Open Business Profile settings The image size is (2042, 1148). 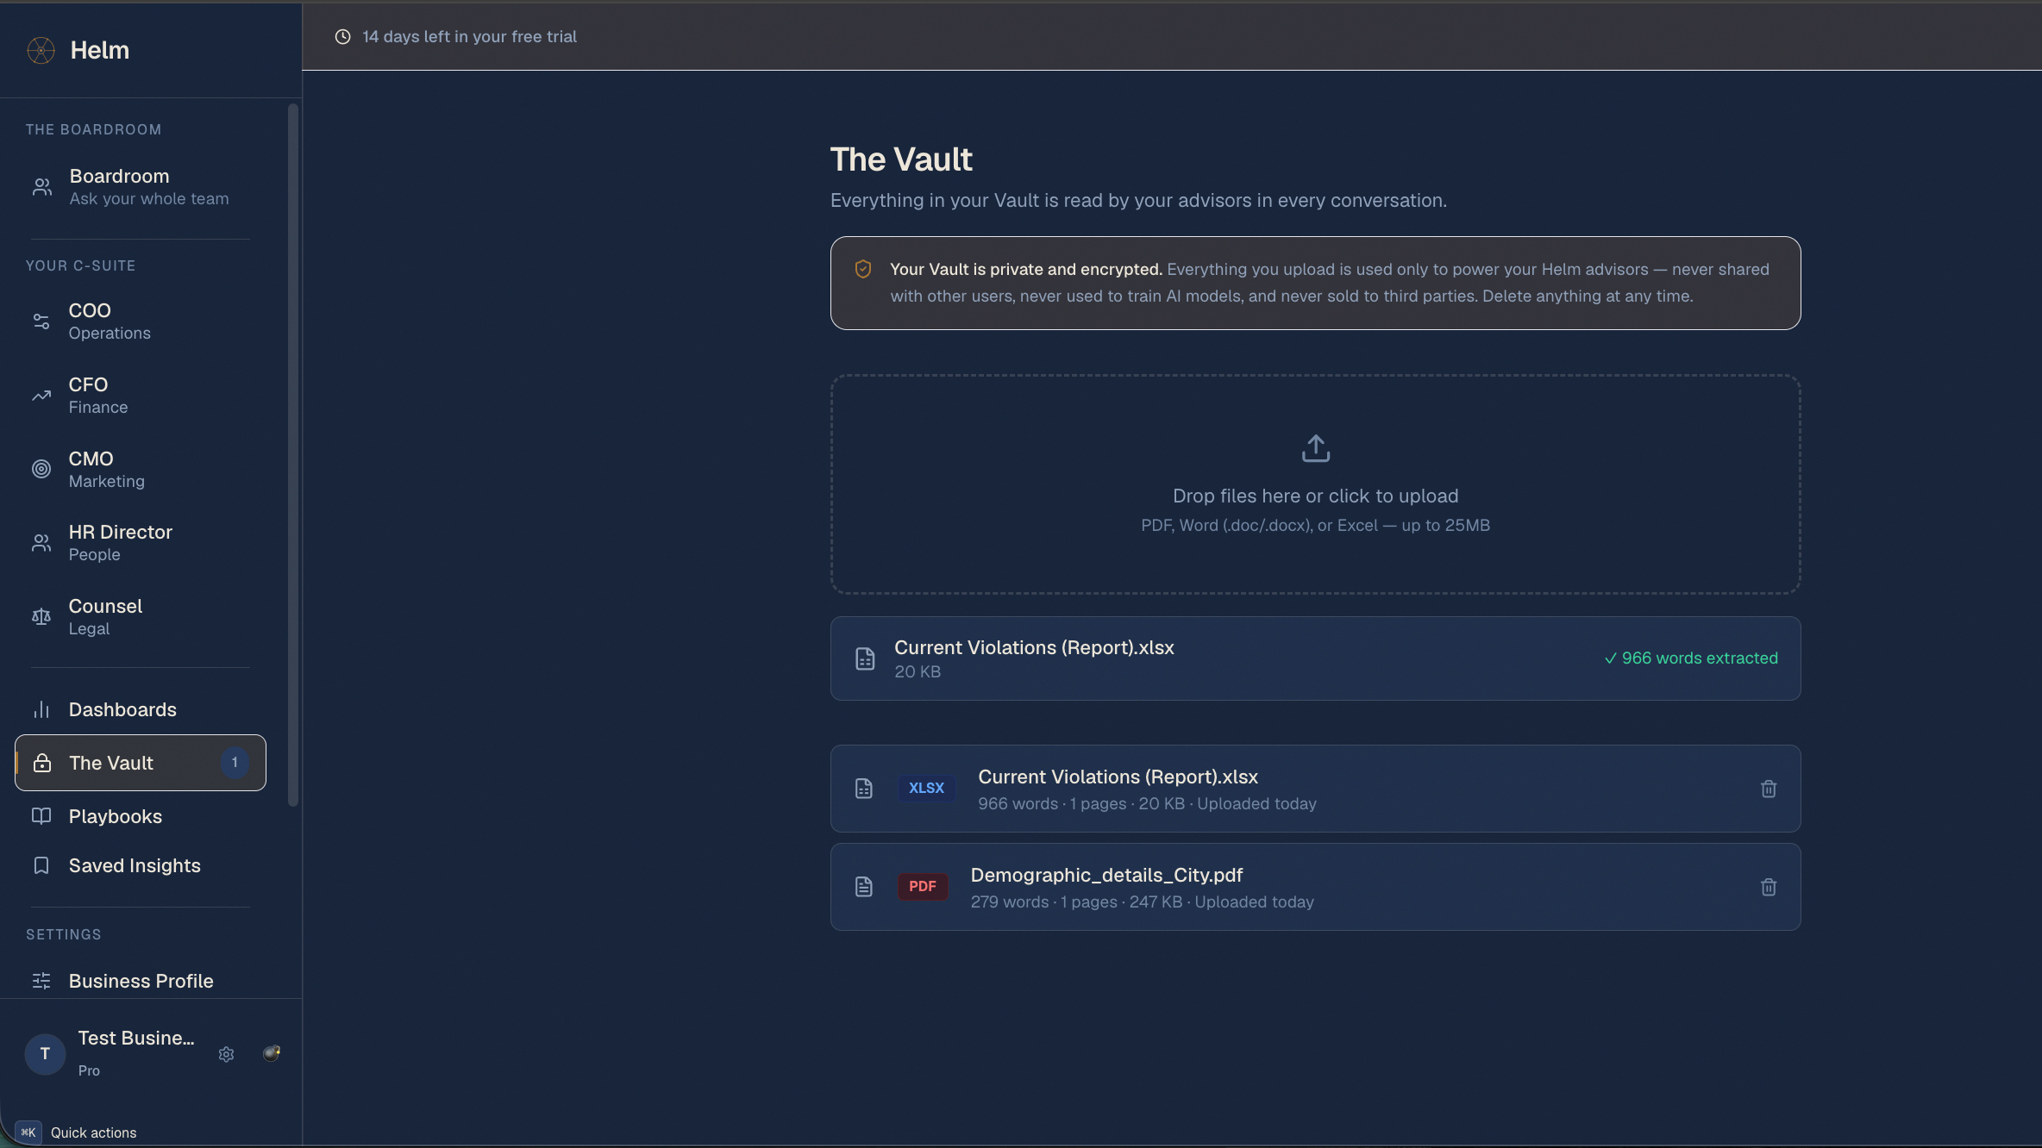point(141,981)
